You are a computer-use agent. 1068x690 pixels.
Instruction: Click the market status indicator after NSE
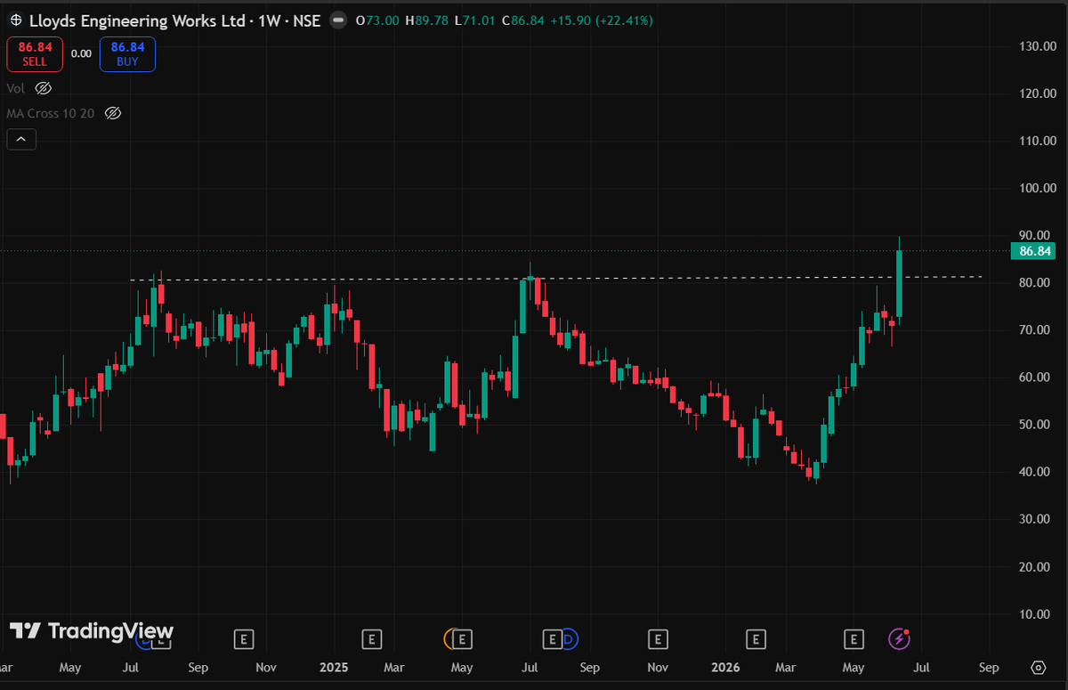click(x=336, y=20)
